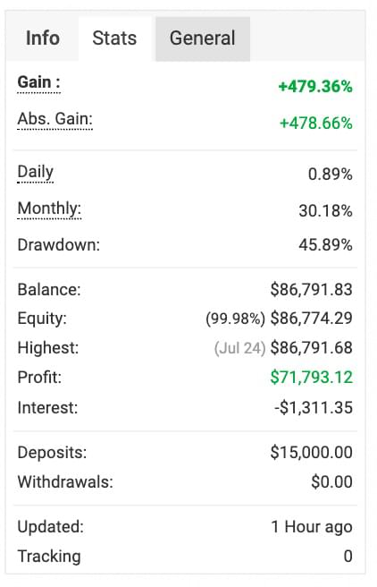The height and width of the screenshot is (587, 377).
Task: Click the (Jul 24) highest date
Action: [x=240, y=348]
